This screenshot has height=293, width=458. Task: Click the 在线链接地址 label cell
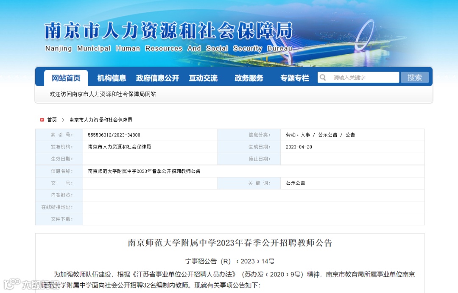[59, 207]
